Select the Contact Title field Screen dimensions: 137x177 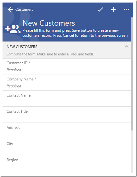[x=67, y=115]
